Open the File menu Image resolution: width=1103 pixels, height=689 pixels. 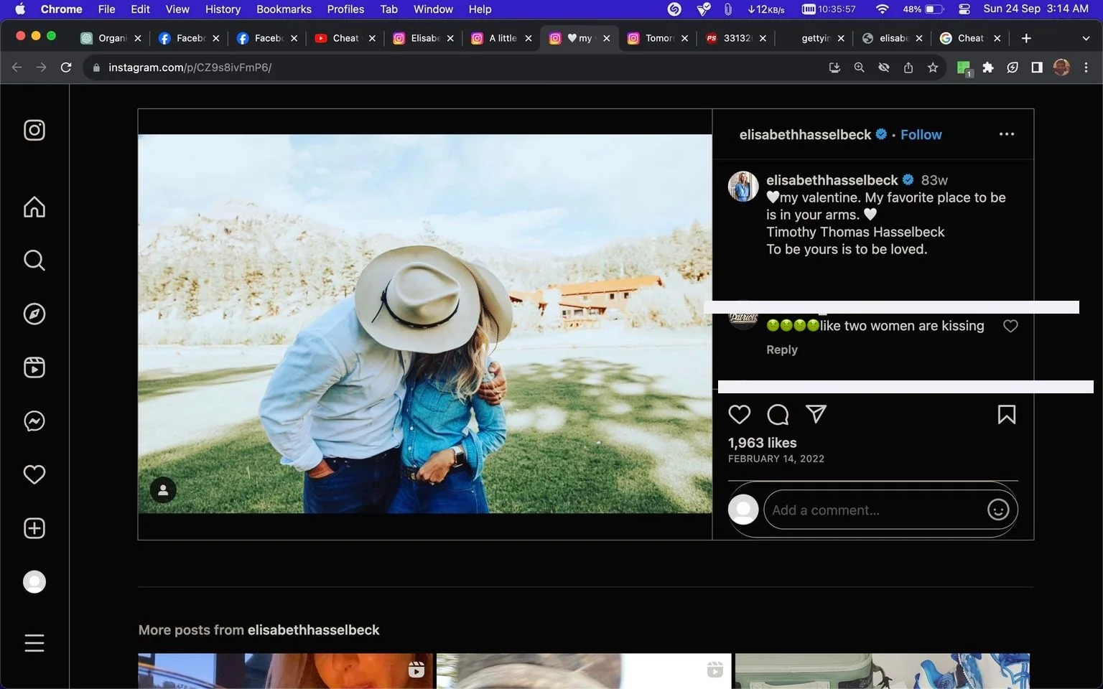click(106, 9)
